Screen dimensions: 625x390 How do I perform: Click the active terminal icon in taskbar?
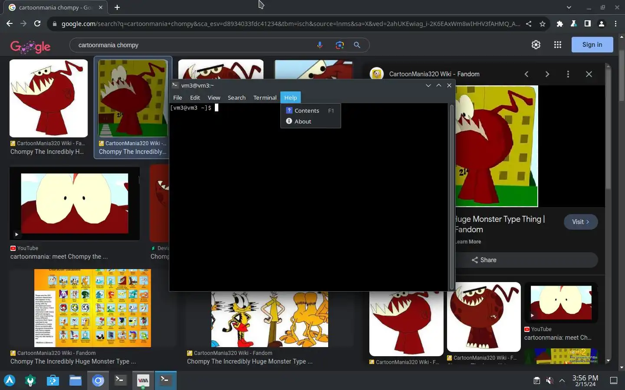tap(165, 380)
